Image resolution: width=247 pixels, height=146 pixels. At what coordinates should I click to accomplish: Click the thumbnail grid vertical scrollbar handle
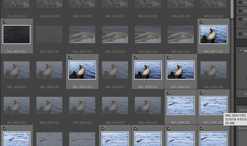tap(232, 10)
